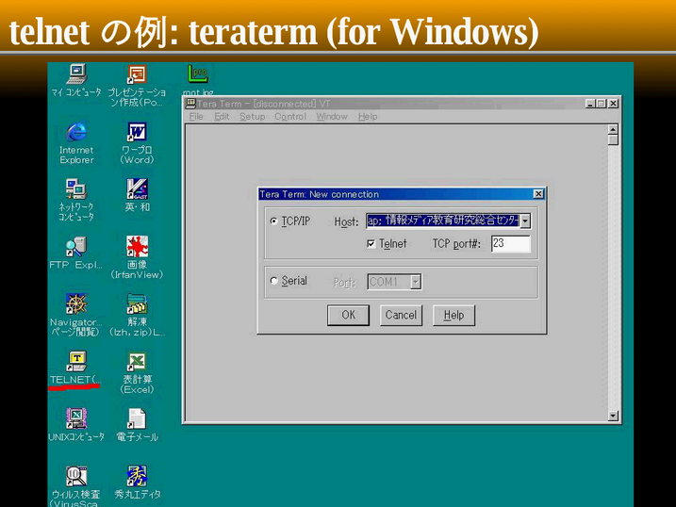
Task: Select the TCP/IP radio button
Action: pyautogui.click(x=273, y=221)
